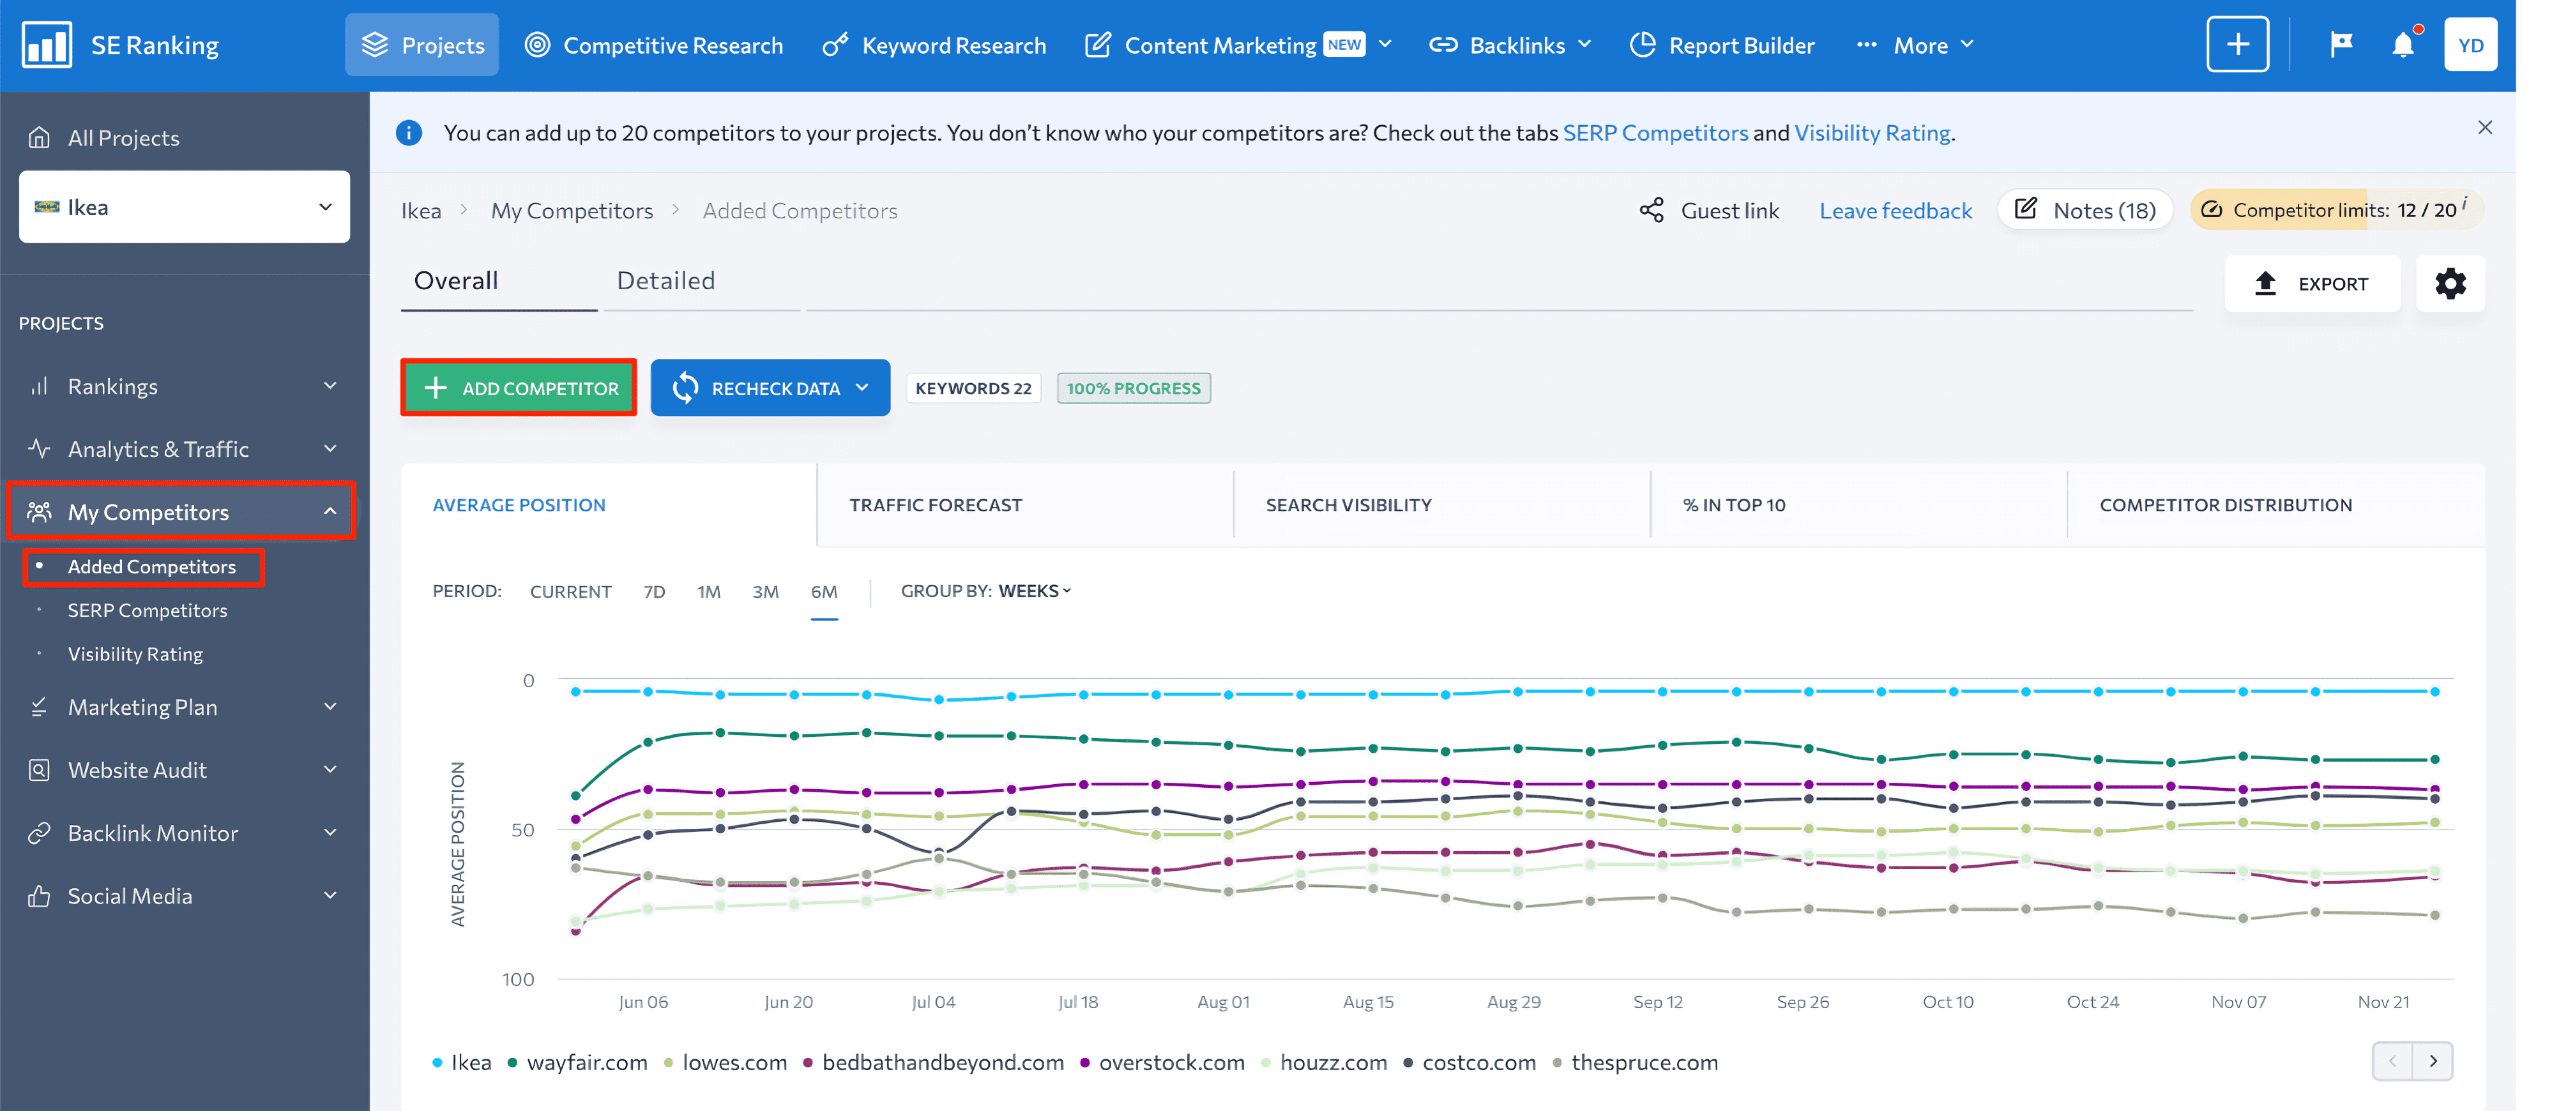
Task: Click the Guest link share icon
Action: tap(1650, 210)
